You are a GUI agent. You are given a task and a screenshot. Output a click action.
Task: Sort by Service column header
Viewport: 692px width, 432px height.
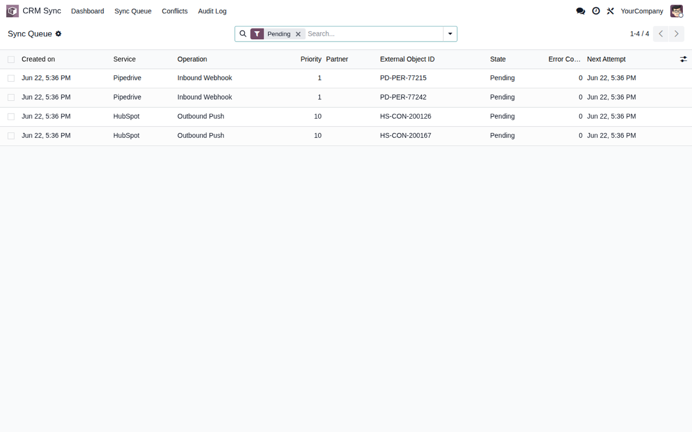click(125, 59)
